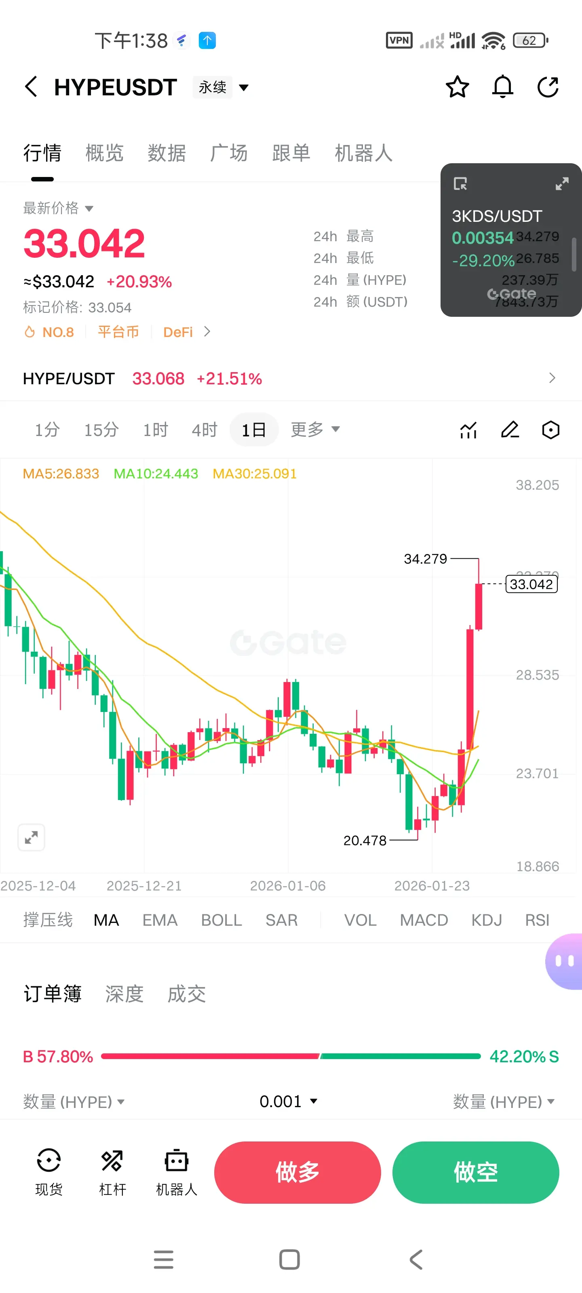Switch to the 数据 tab
Image resolution: width=582 pixels, height=1293 pixels.
167,153
